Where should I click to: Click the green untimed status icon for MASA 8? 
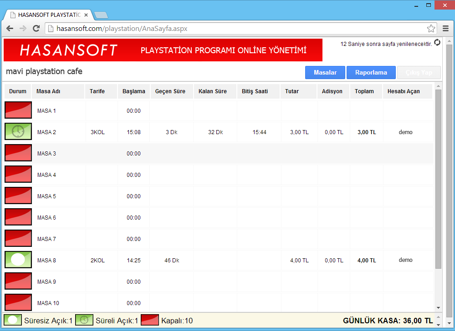point(18,260)
